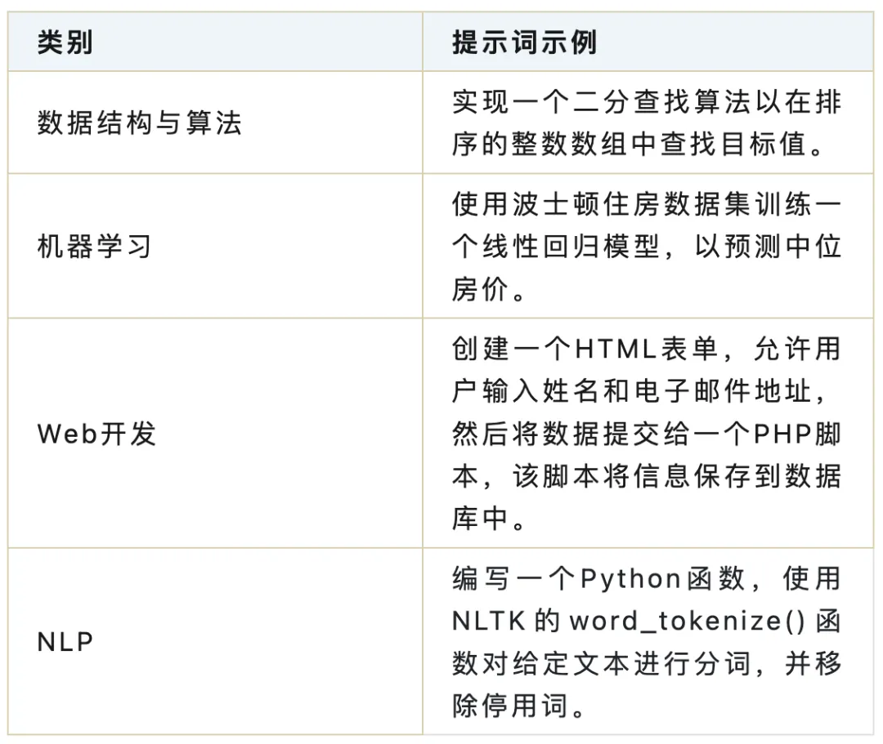Click the Boston housing prompt example text
Screen dimensions: 883x744
point(647,247)
